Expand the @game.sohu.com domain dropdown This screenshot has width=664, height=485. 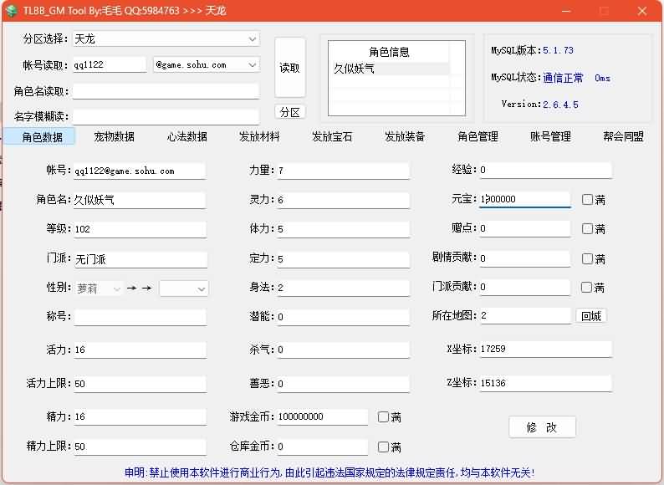207,65
